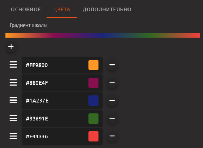This screenshot has width=203, height=148.
Task: Click the gradient scale preview bar
Action: pyautogui.click(x=102, y=35)
